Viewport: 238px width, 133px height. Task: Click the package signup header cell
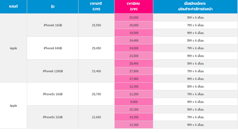tap(195, 7)
